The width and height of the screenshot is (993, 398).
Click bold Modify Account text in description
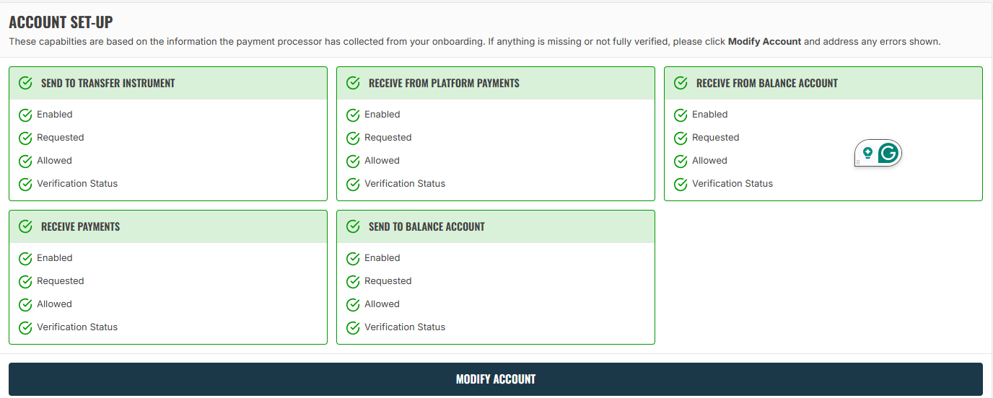click(x=764, y=42)
